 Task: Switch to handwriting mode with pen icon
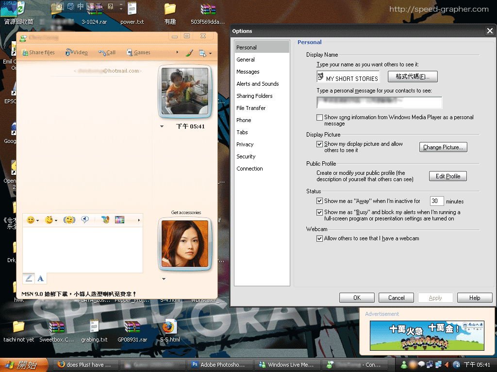[x=29, y=278]
